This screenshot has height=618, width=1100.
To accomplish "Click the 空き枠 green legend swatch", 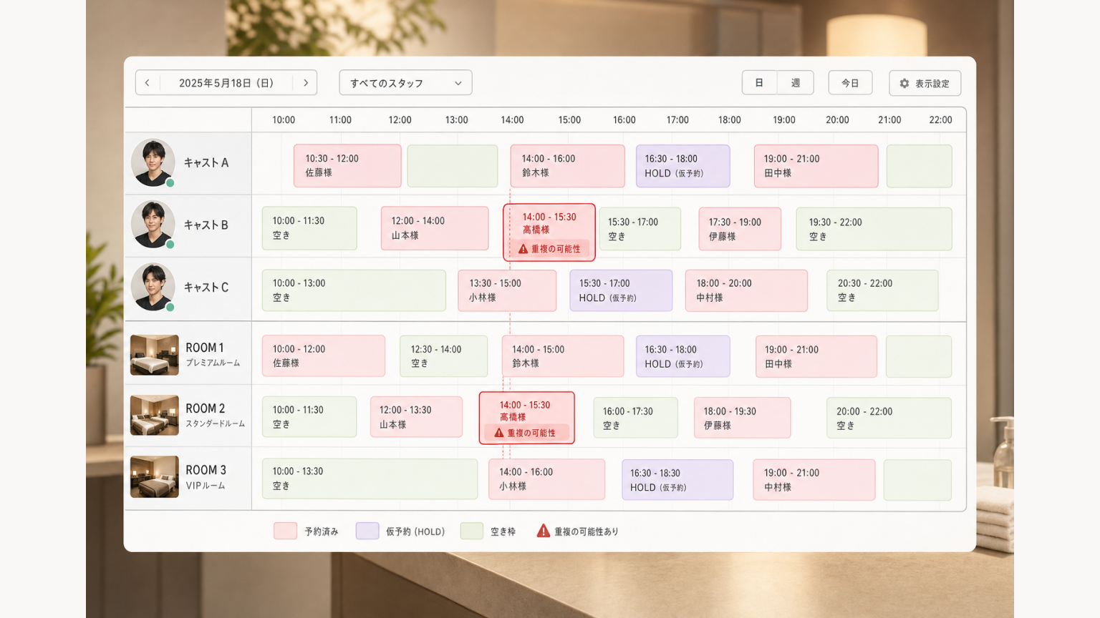I will pyautogui.click(x=472, y=531).
